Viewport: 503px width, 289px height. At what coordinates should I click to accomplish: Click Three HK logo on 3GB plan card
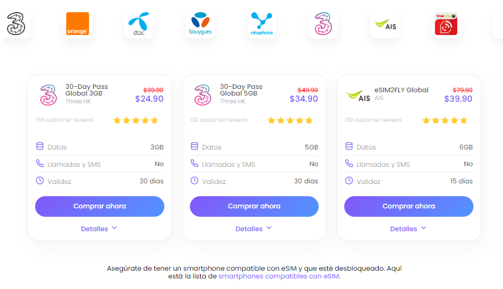pos(48,94)
